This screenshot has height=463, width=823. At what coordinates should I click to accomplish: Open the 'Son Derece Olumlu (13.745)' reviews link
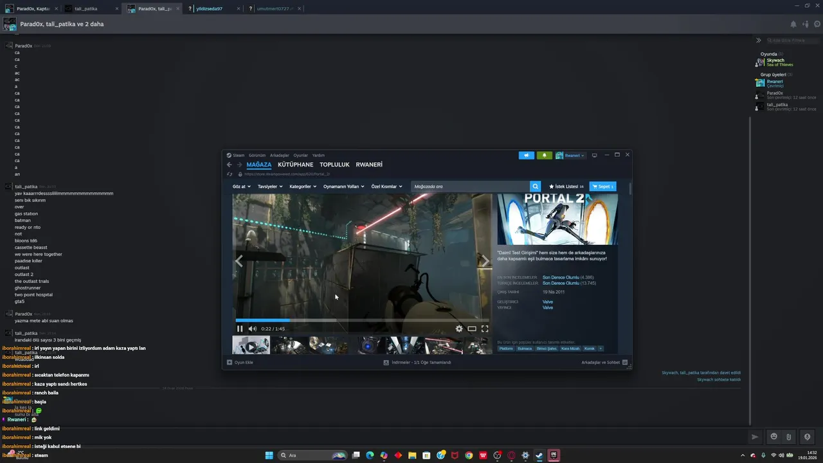(x=569, y=283)
